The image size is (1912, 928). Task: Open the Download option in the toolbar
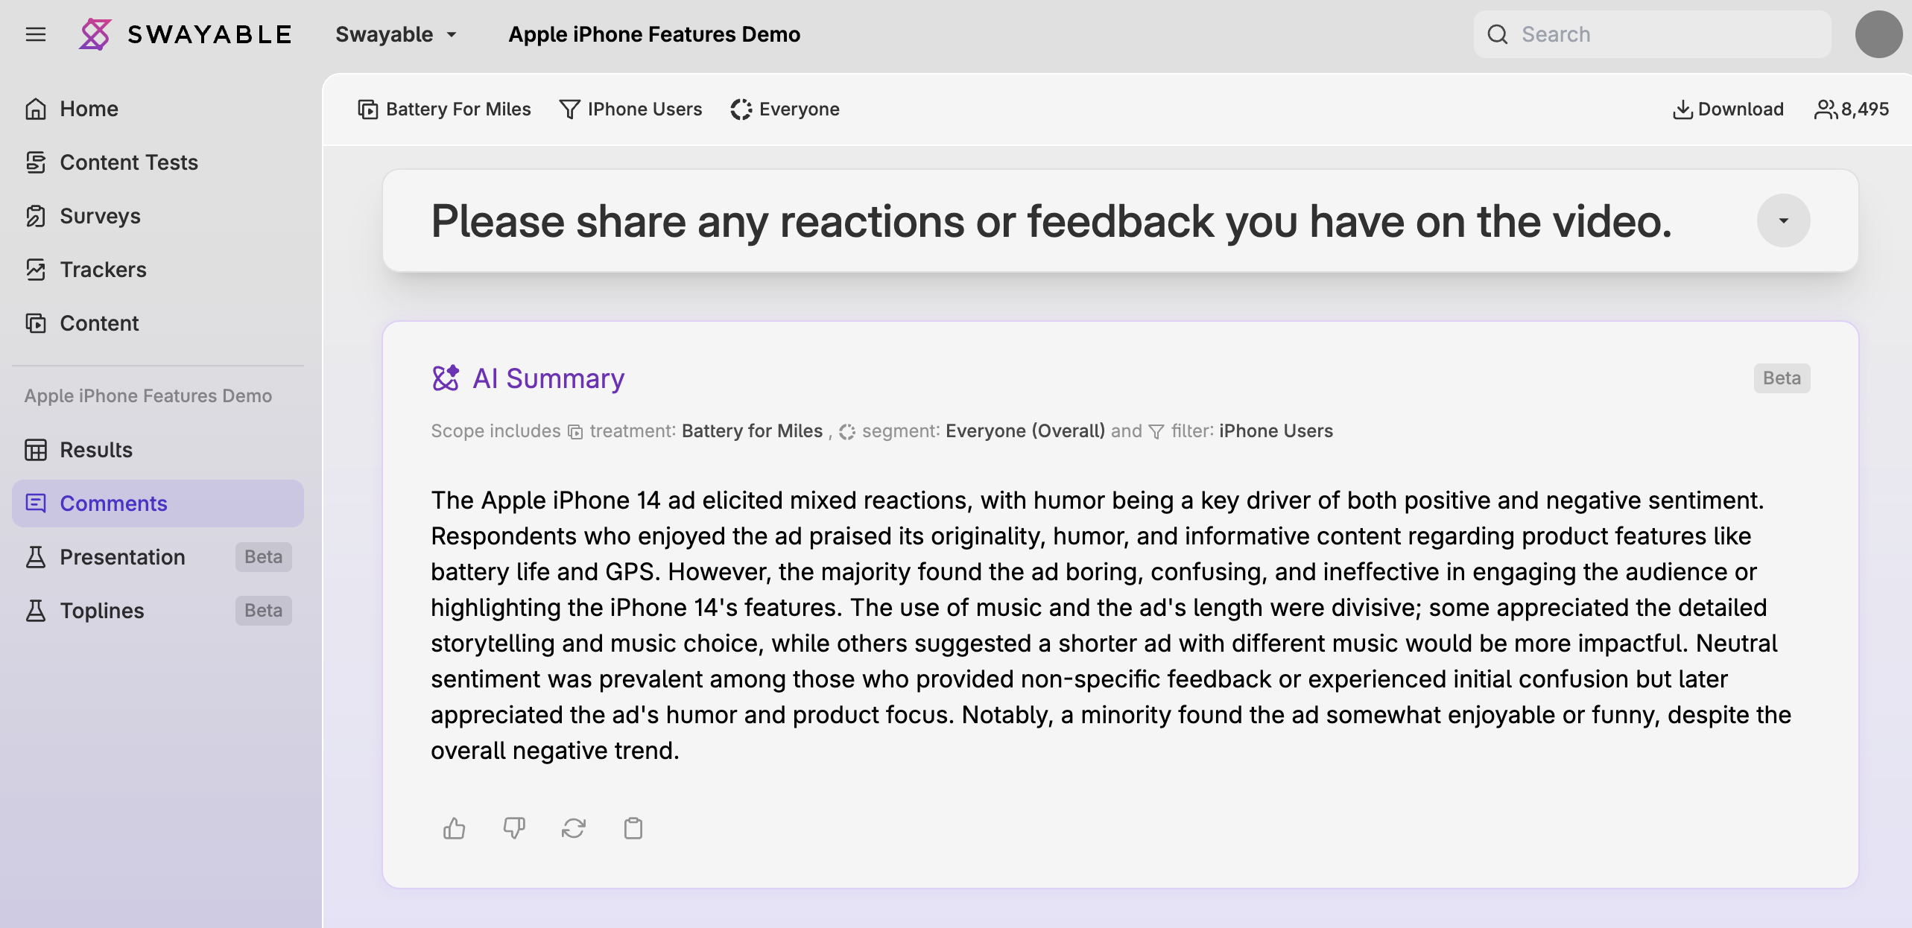point(1727,109)
